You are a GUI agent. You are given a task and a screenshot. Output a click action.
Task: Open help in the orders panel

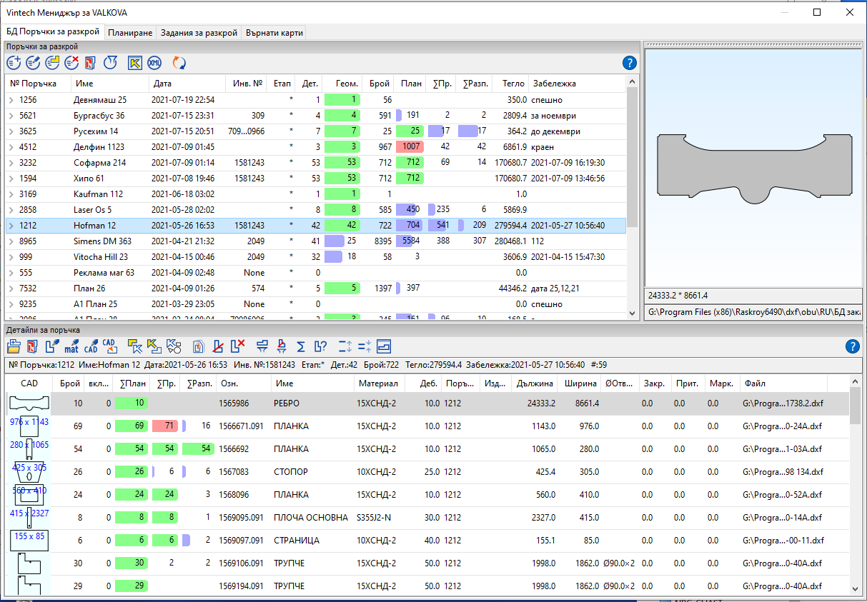tap(630, 63)
